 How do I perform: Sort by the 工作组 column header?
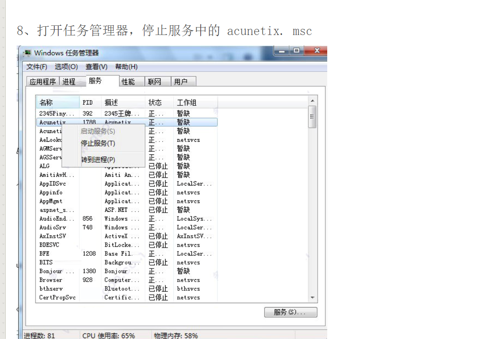[195, 102]
